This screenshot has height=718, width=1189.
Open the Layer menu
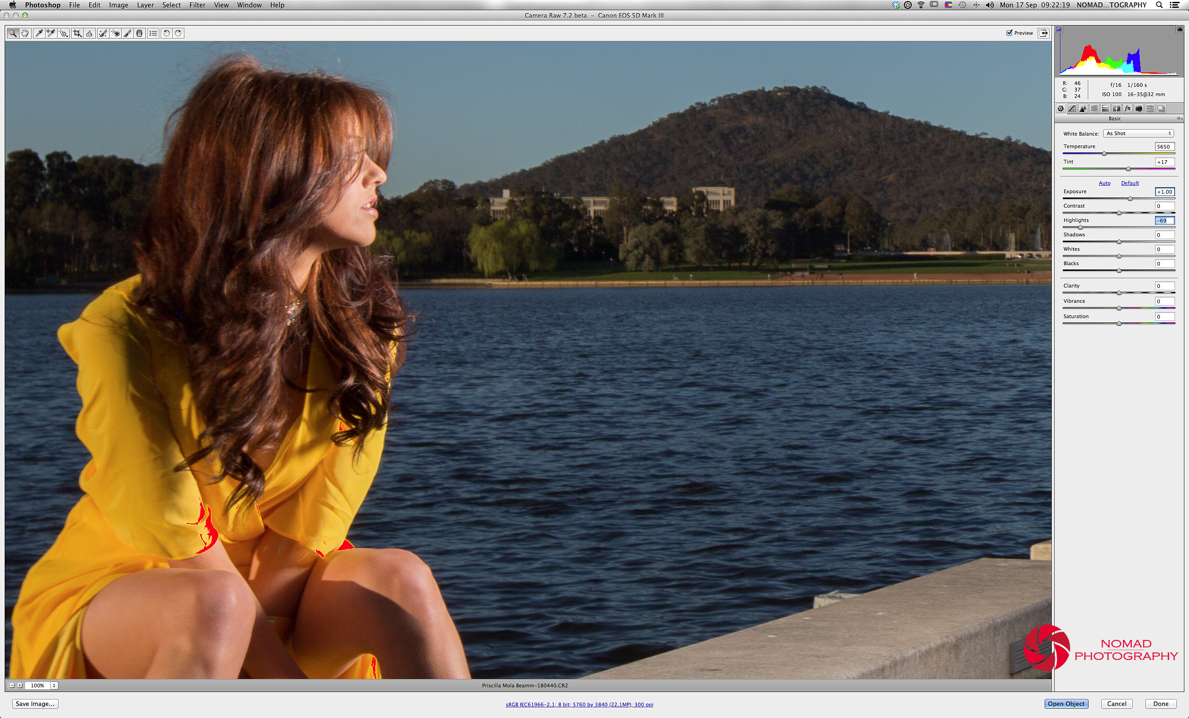coord(145,5)
